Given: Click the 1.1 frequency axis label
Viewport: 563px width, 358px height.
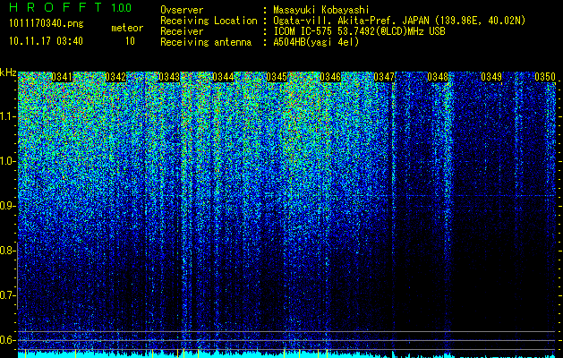Looking at the screenshot, I should (7, 116).
